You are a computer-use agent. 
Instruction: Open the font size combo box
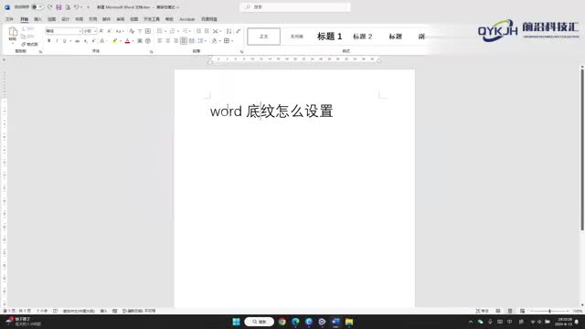90,31
